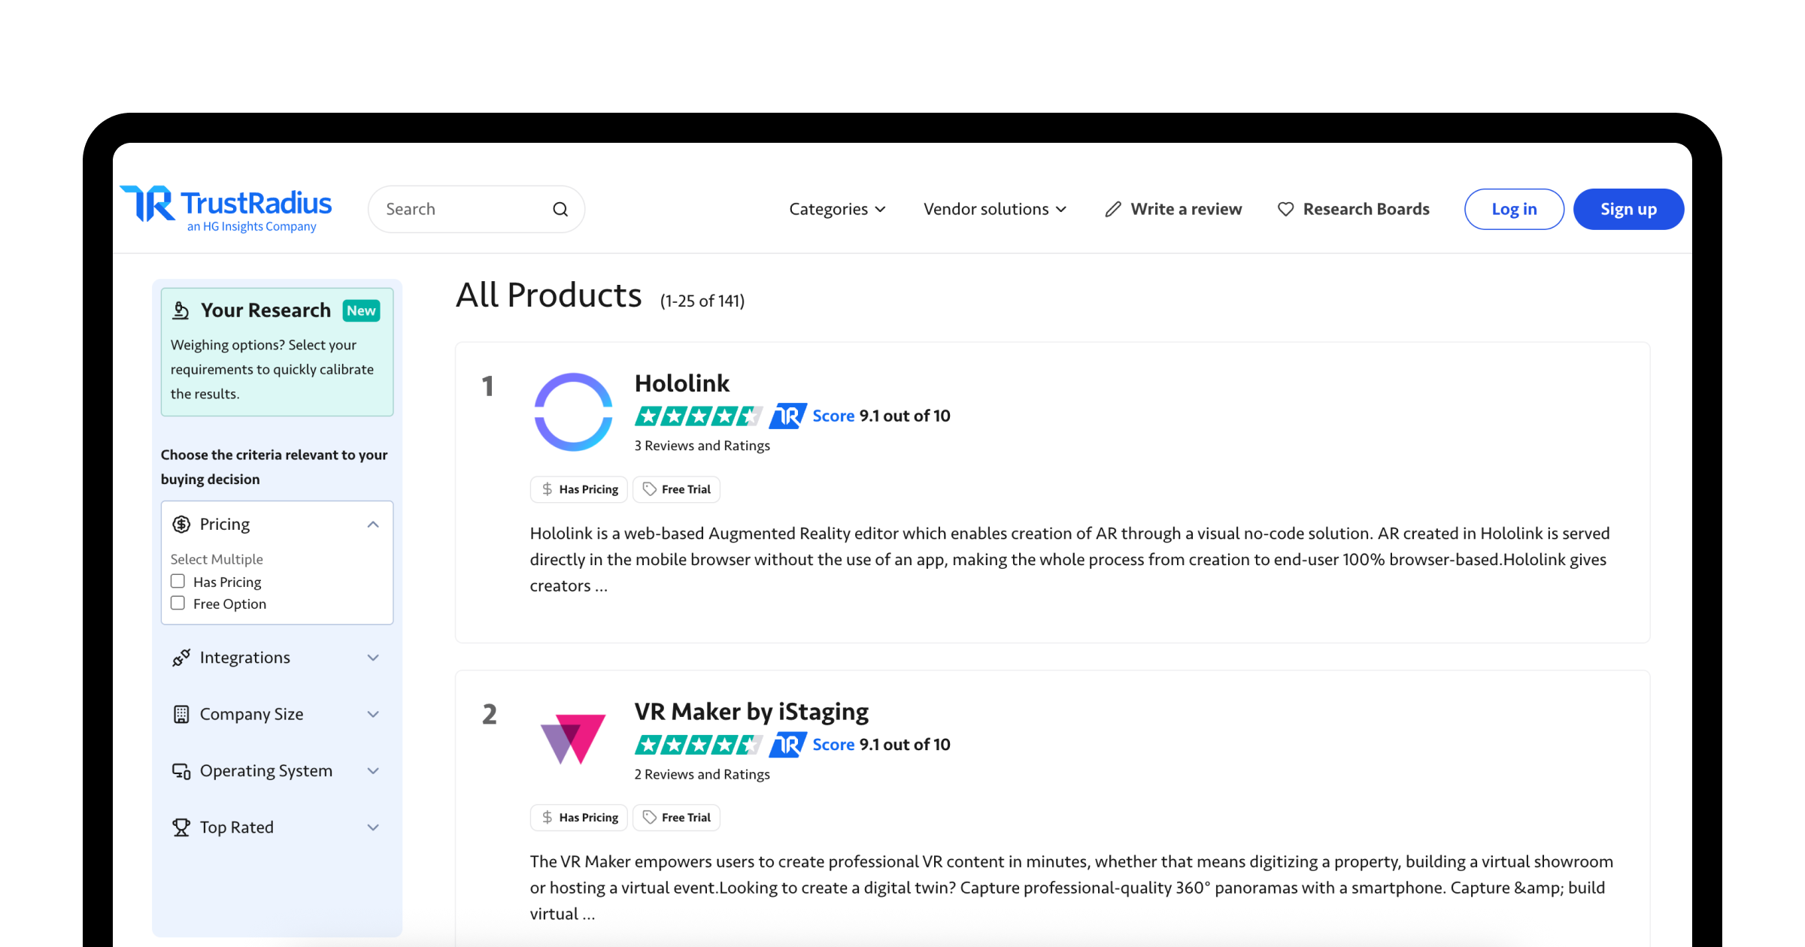Collapse the Pricing filter section

tap(373, 525)
